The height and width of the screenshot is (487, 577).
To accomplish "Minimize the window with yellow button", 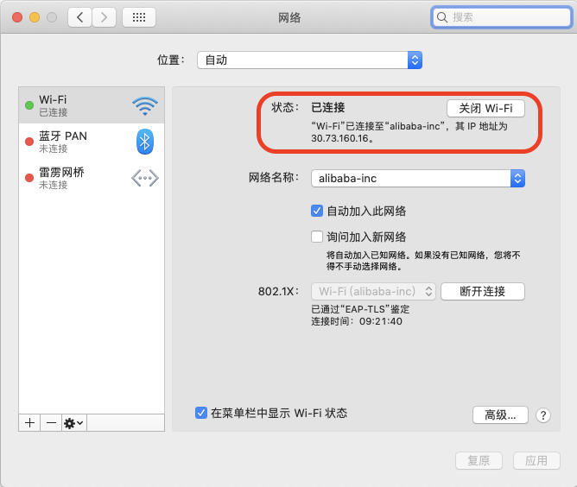I will click(x=35, y=17).
